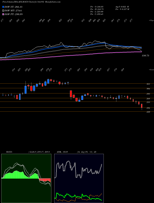Click the 304 price level label
Image resolution: width=154 pixels, height=203 pixels.
click(x=148, y=89)
